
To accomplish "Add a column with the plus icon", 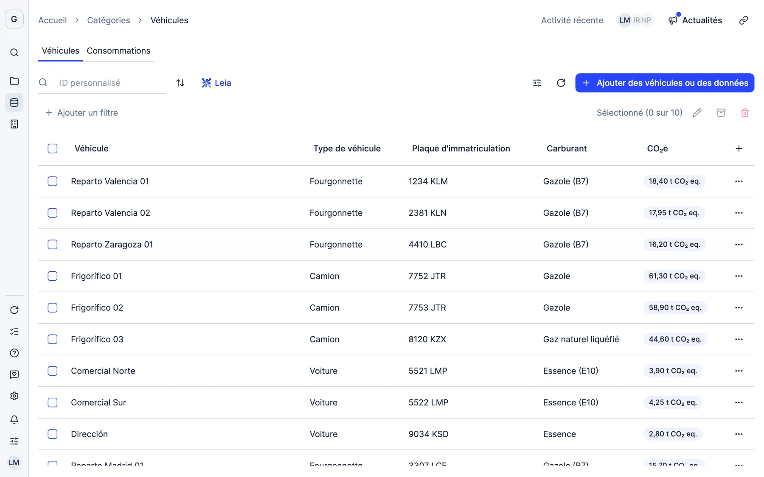I will coord(739,148).
